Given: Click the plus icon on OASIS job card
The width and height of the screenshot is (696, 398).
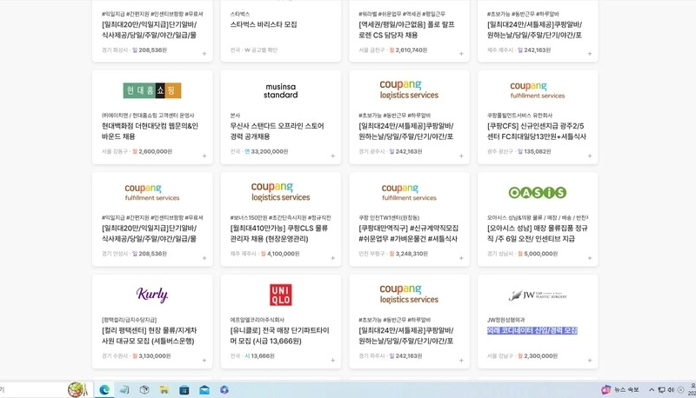Looking at the screenshot, I should (x=590, y=258).
